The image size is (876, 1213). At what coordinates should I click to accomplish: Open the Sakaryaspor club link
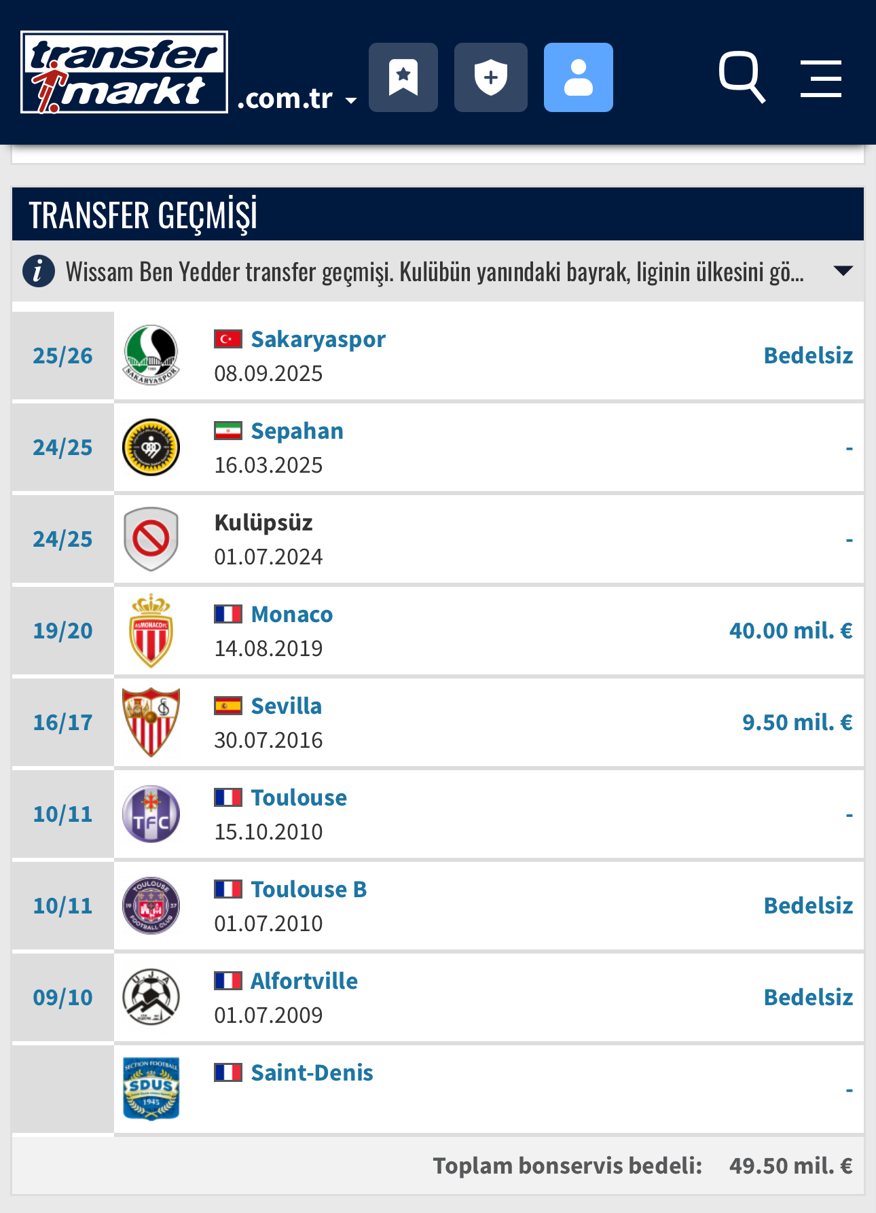318,339
